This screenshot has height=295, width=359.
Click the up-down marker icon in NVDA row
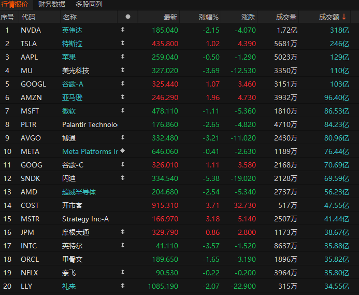point(123,30)
